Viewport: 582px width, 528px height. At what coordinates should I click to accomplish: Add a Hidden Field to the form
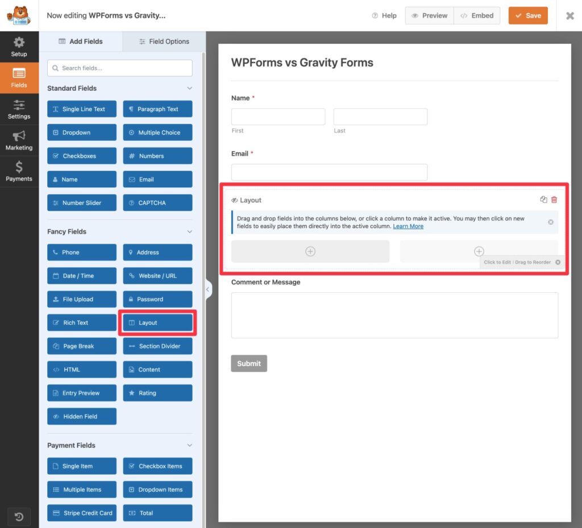[x=81, y=416]
